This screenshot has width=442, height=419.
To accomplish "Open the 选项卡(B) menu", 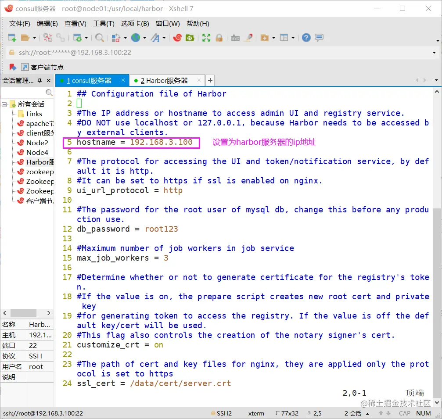I will [135, 24].
